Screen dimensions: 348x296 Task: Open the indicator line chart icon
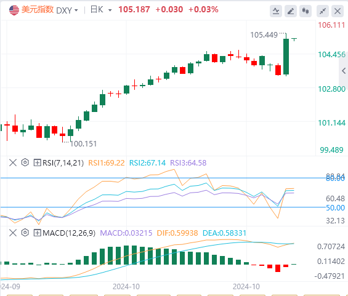tap(276, 11)
